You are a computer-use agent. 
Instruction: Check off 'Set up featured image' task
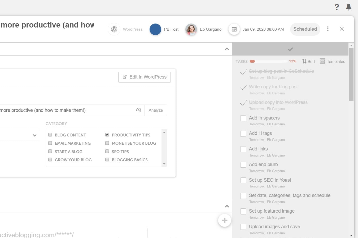(x=243, y=211)
